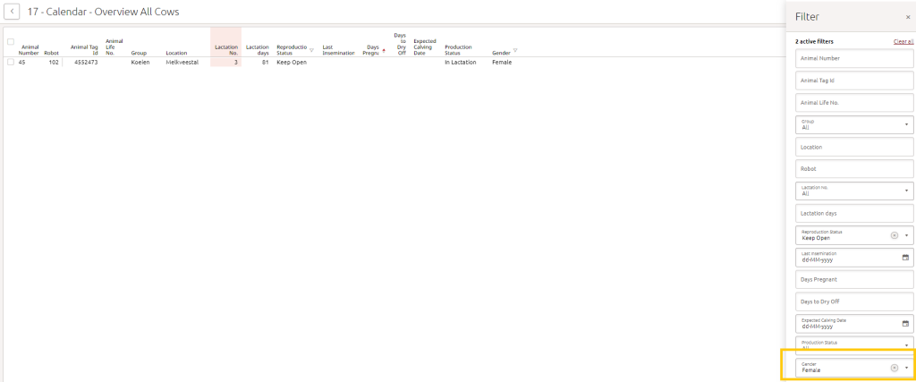
Task: Click the Robot filter field
Action: pyautogui.click(x=854, y=169)
